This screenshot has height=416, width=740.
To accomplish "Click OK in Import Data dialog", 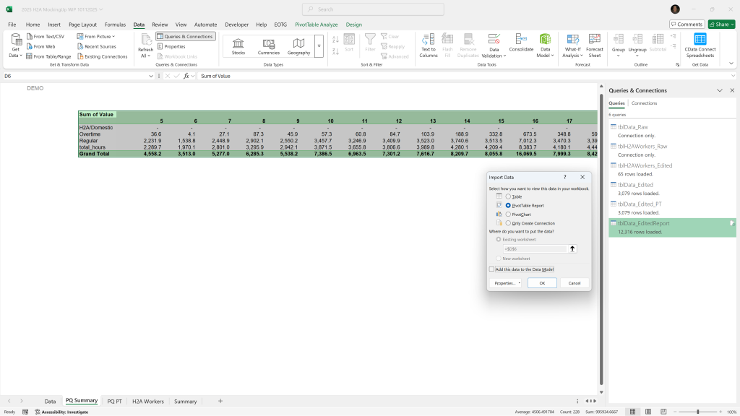I will 542,283.
